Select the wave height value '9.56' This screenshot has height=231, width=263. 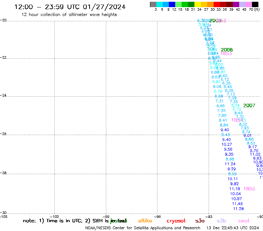coord(228,149)
